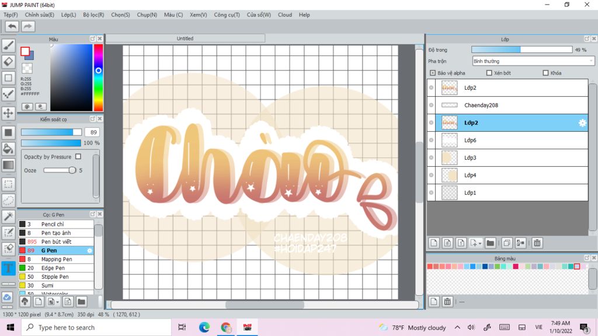Expand the add brush type dropdown
598x336 pixels.
pos(53,302)
